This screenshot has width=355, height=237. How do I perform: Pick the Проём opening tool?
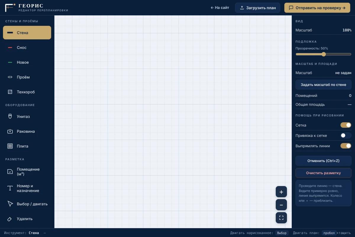tap(27, 77)
